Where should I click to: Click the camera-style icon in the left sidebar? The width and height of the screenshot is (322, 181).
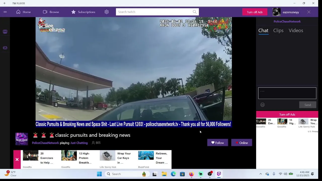[5, 32]
